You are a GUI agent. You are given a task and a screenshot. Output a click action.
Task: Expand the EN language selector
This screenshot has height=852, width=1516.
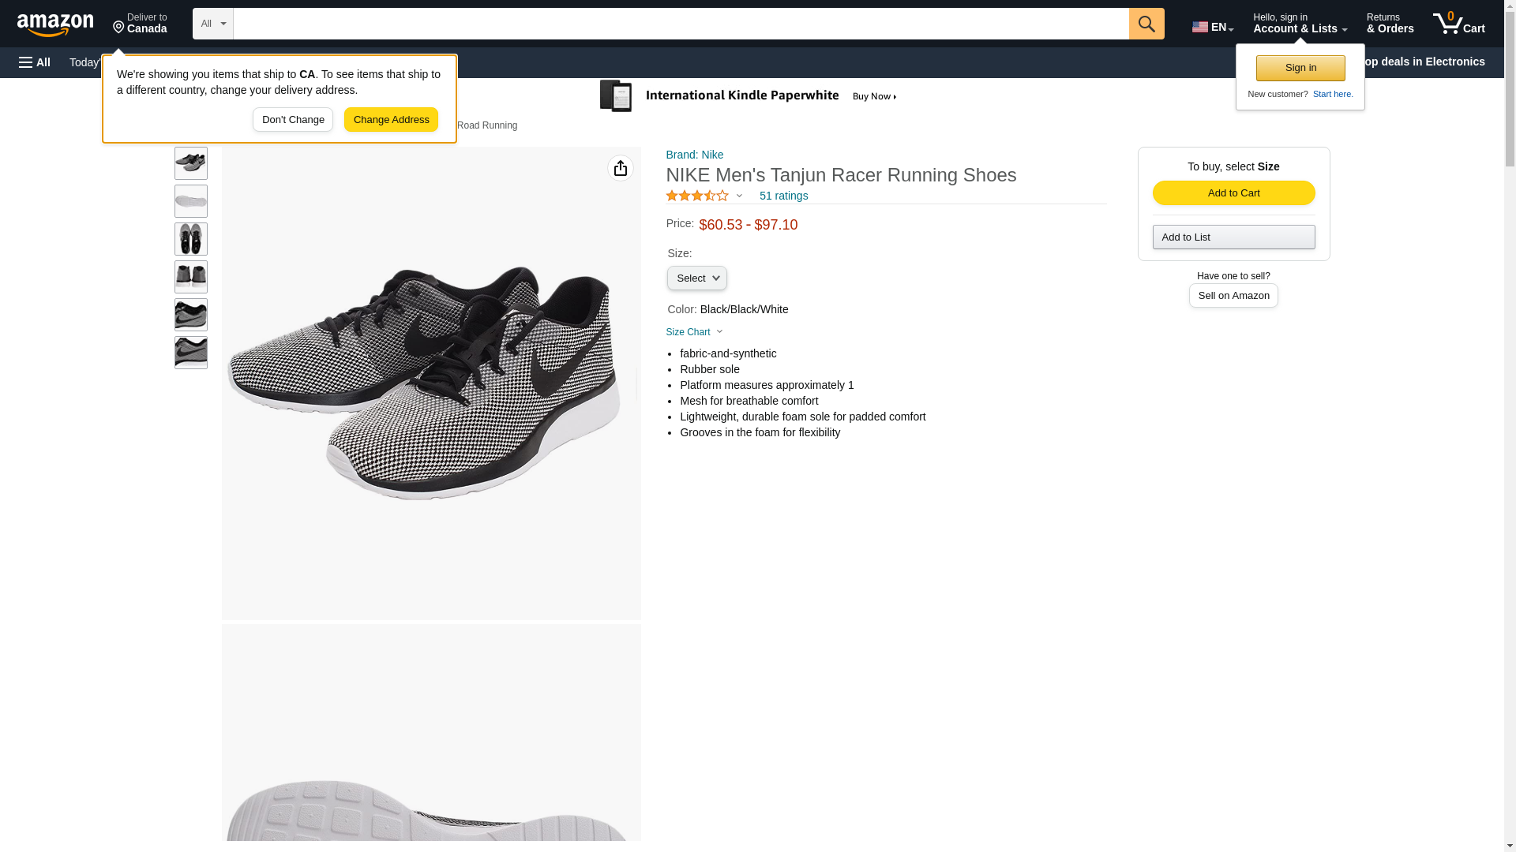click(x=1212, y=27)
